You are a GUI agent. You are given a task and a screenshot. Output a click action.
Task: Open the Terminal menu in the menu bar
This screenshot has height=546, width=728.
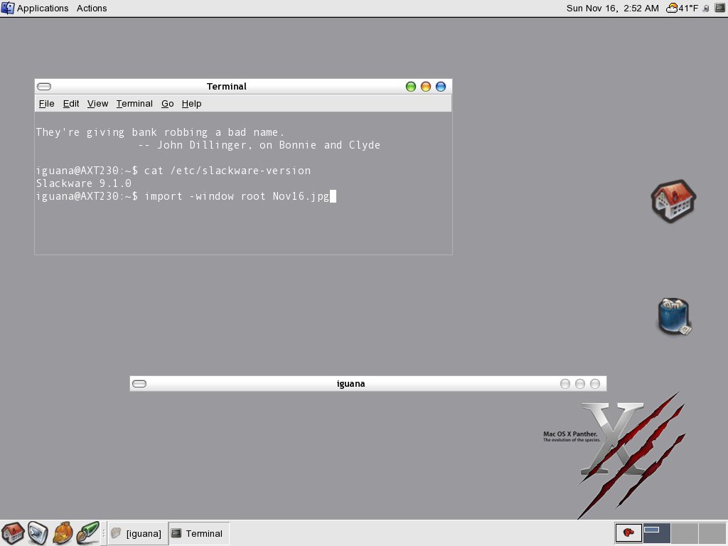(x=134, y=104)
